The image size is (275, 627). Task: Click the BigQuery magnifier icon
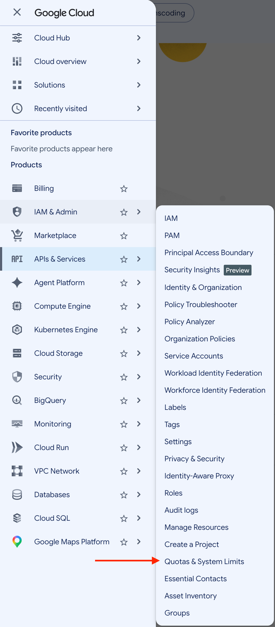[x=17, y=400]
